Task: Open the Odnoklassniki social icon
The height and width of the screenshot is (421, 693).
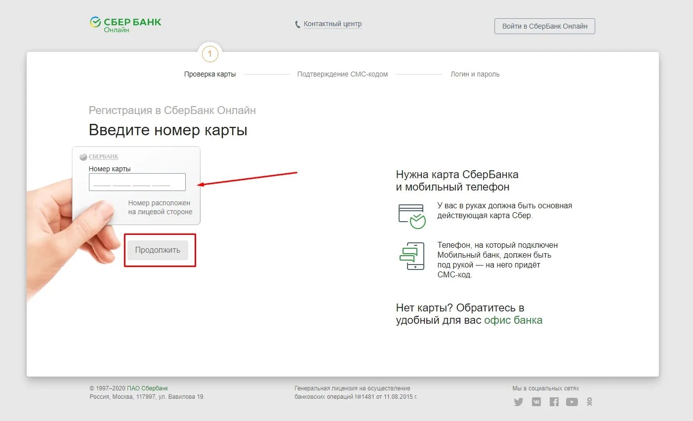Action: coord(589,402)
